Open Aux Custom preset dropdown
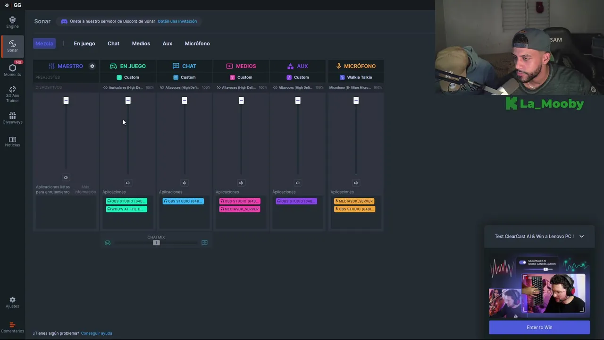Screen dimensions: 604x340 click(x=298, y=77)
